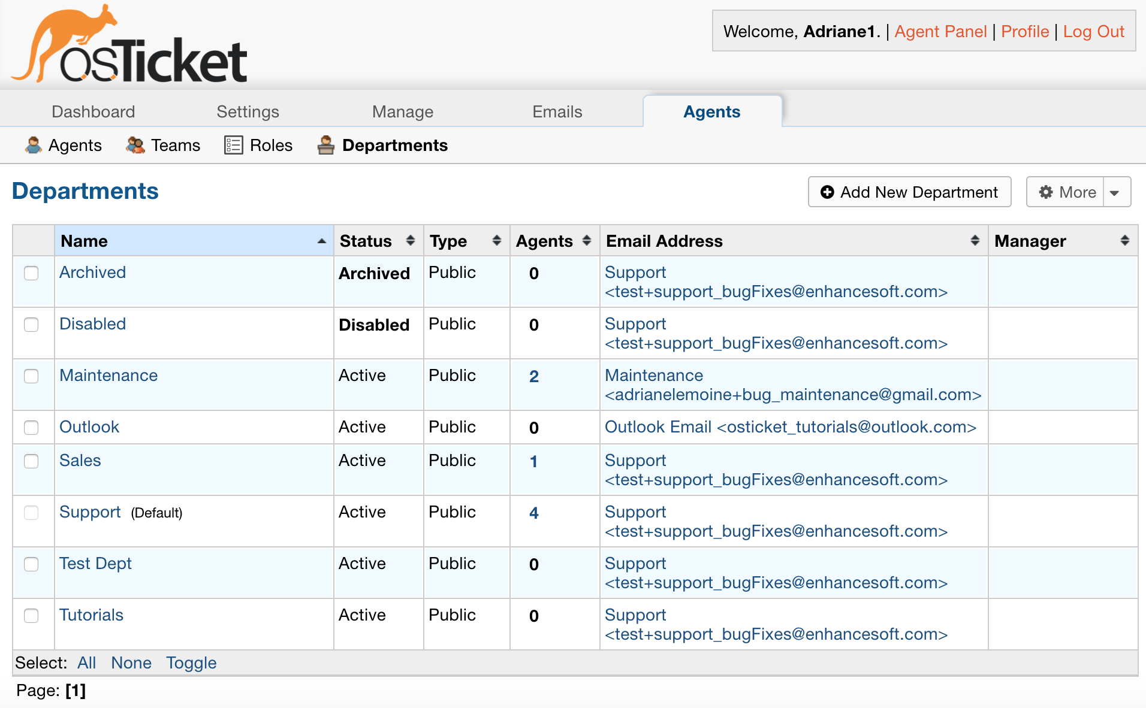Click the gear icon on More button
The width and height of the screenshot is (1146, 708).
click(1046, 192)
